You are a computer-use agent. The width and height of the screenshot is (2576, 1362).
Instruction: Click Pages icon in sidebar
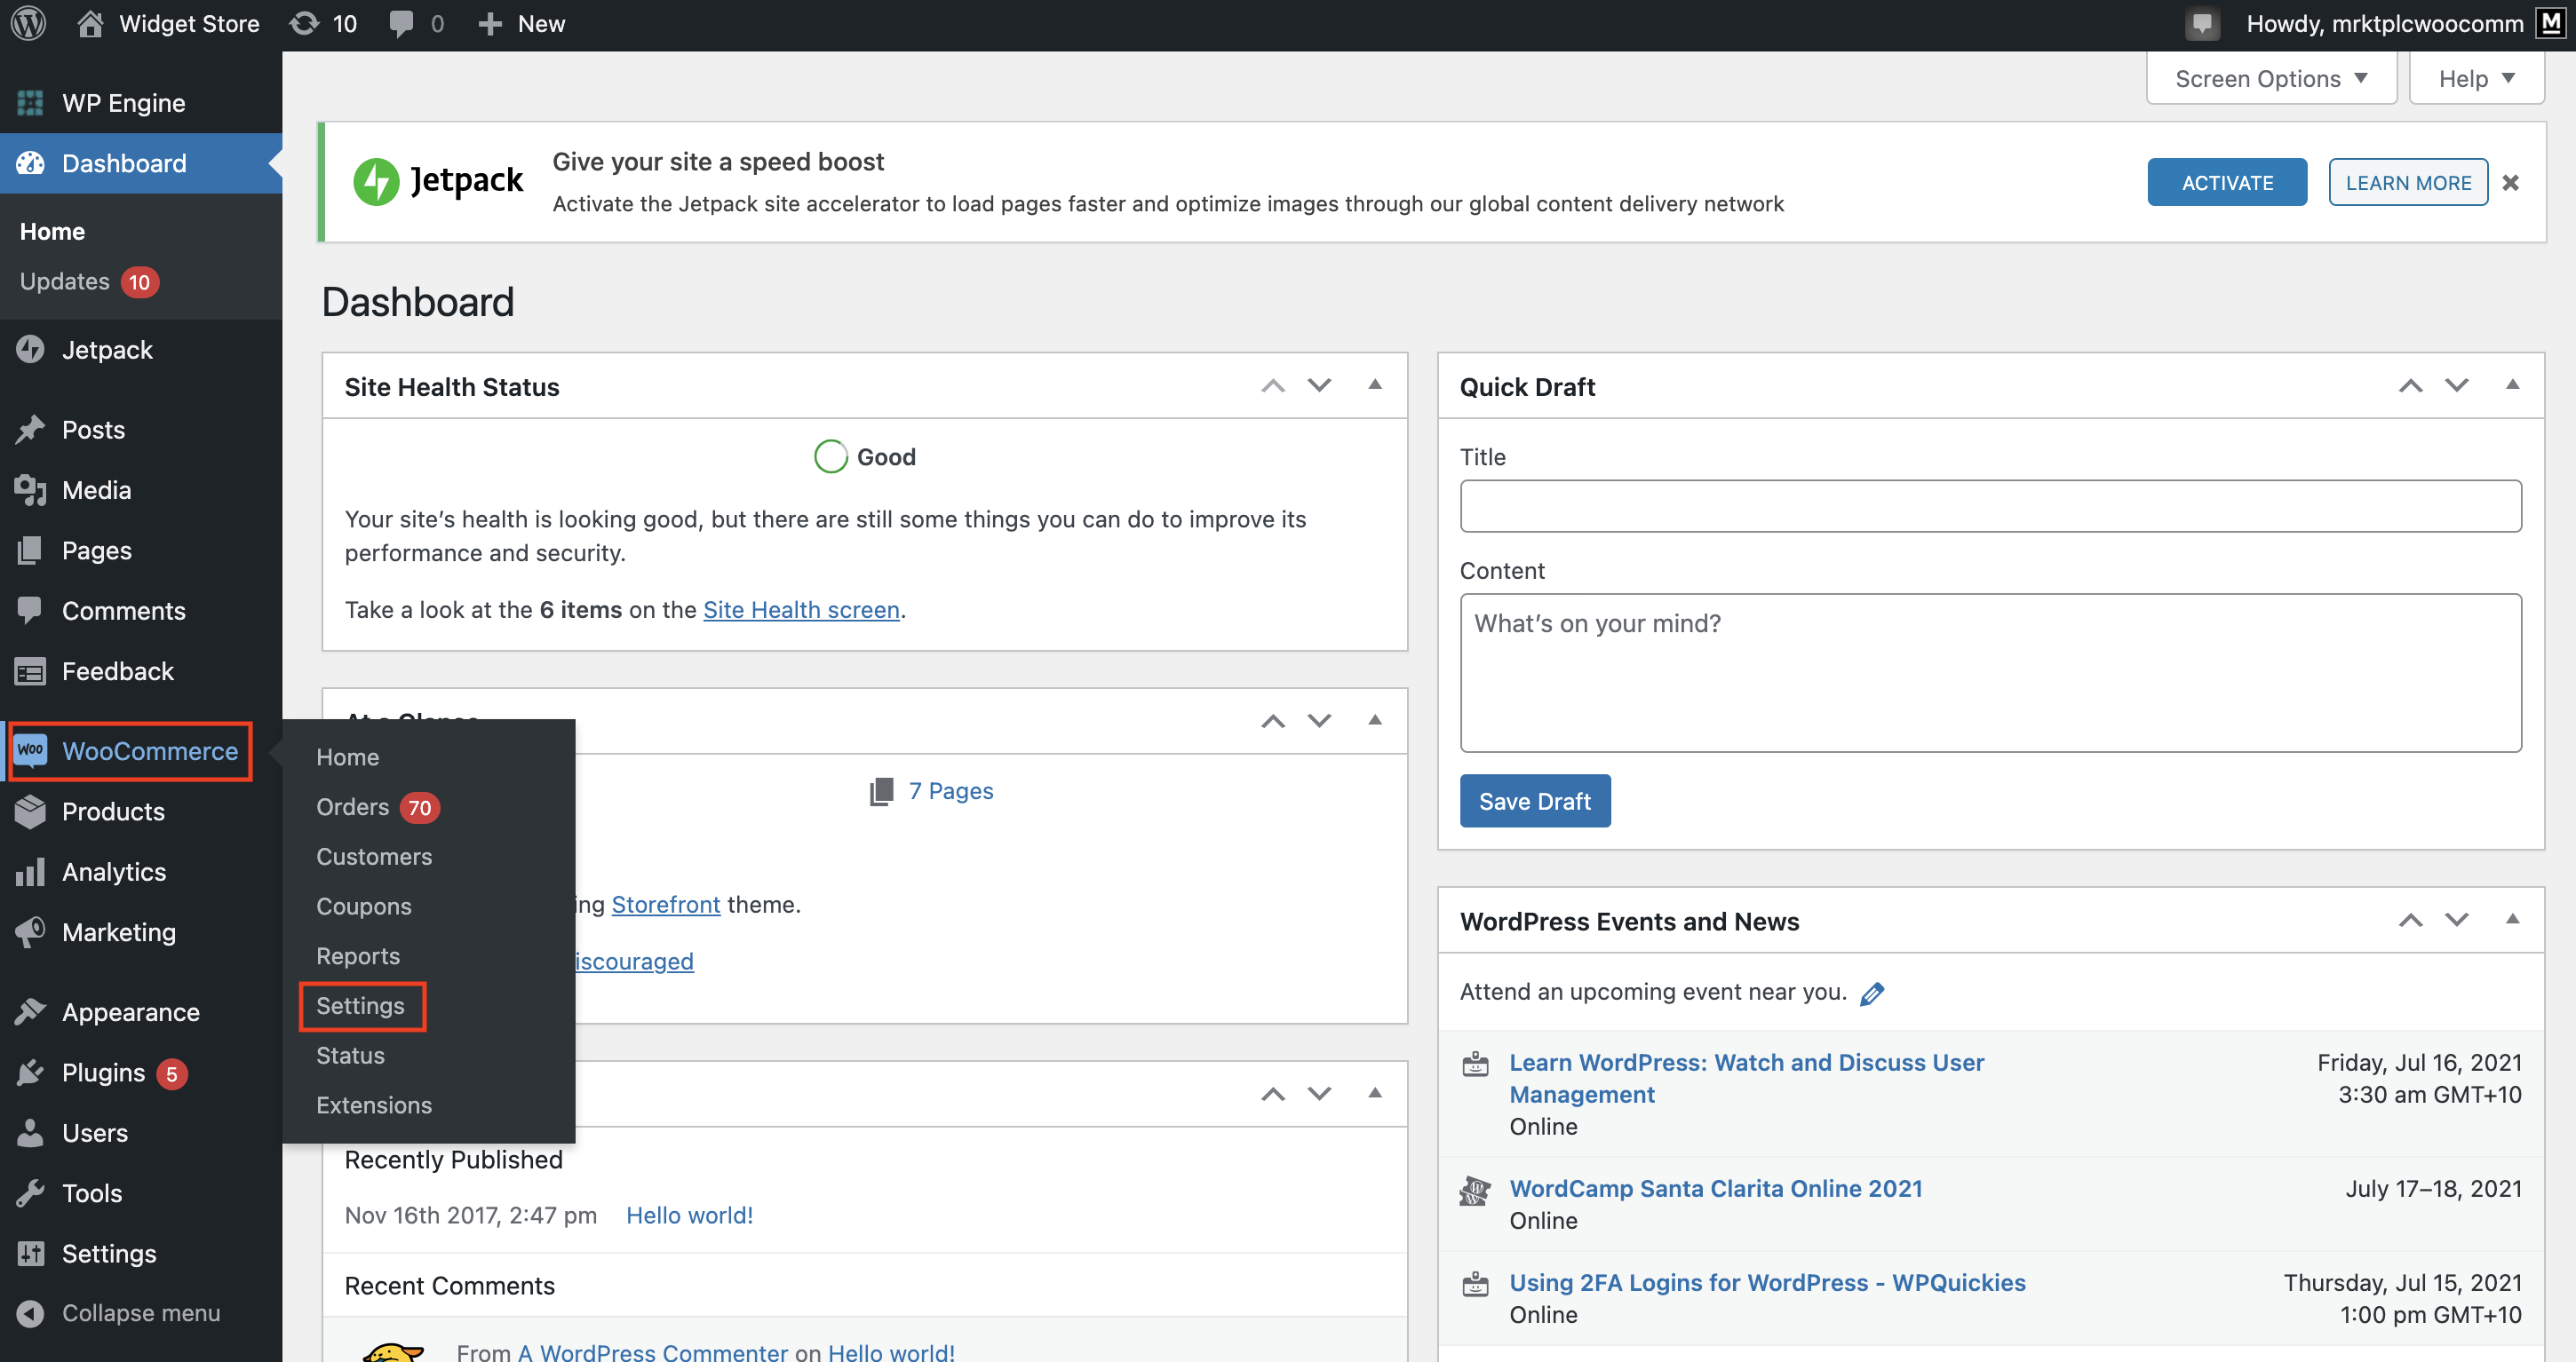(x=30, y=550)
